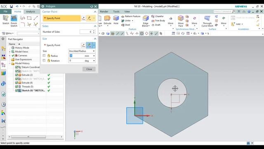Viewport: 264px width, 149px height.
Task: Open the Unite boolean dropdown arrow
Action: [x=132, y=21]
